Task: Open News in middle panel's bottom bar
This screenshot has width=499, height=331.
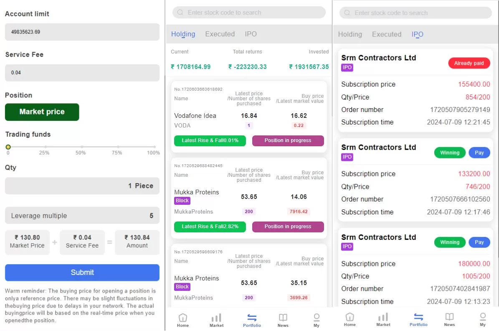Action: tap(283, 320)
